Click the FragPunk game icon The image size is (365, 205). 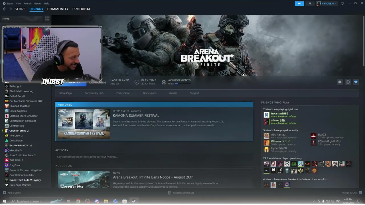7,165
